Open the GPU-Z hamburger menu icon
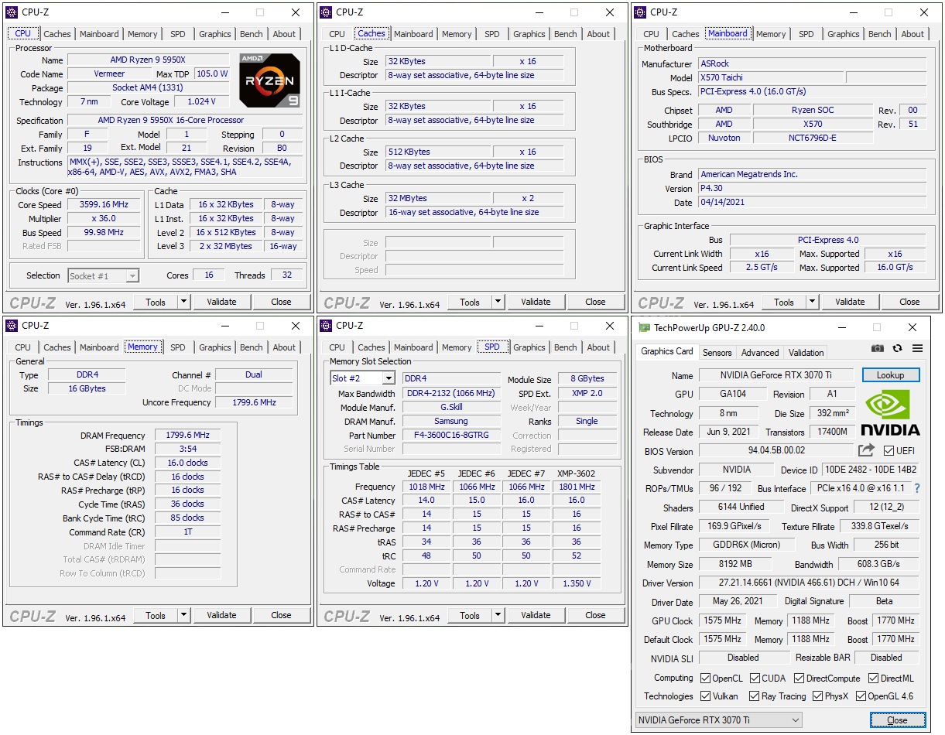 tap(917, 349)
